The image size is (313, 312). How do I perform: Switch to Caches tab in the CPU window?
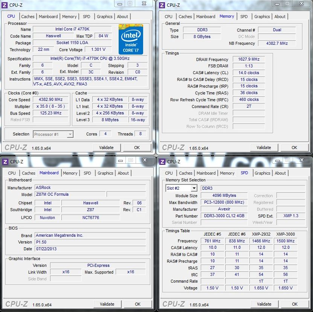[28, 17]
